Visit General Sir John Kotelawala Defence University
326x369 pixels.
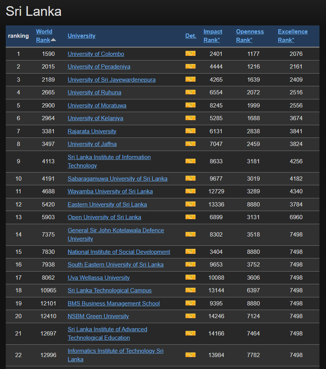116,235
